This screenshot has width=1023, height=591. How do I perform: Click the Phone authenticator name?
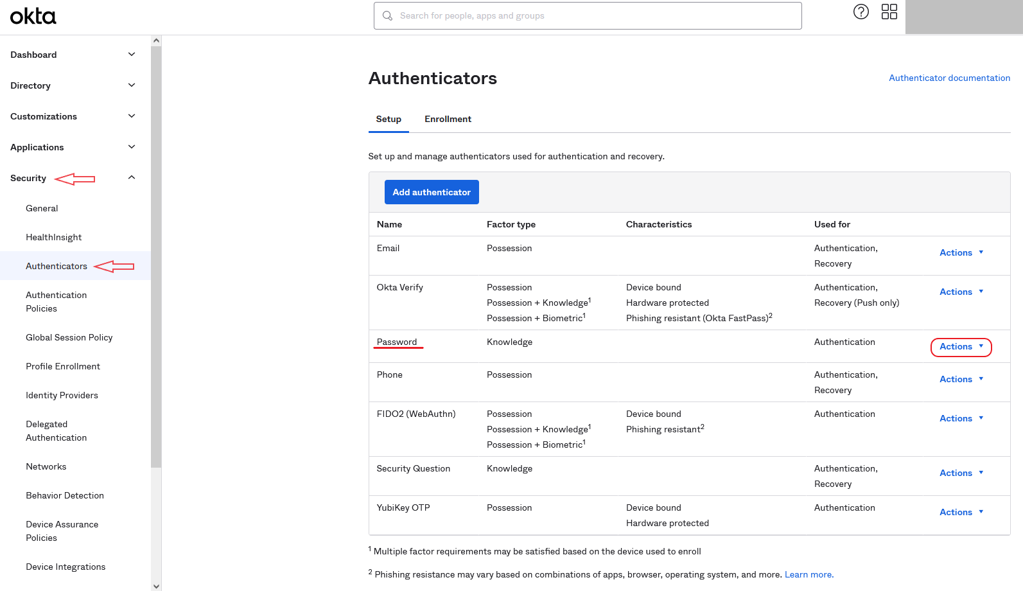click(389, 375)
